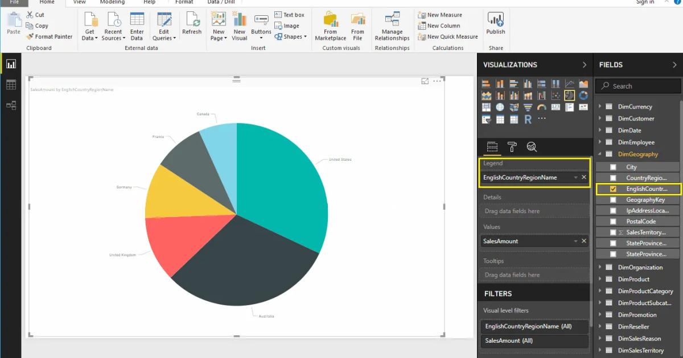Screen dimensions: 683x358
Task: Choose the R script visual icon
Action: point(528,119)
